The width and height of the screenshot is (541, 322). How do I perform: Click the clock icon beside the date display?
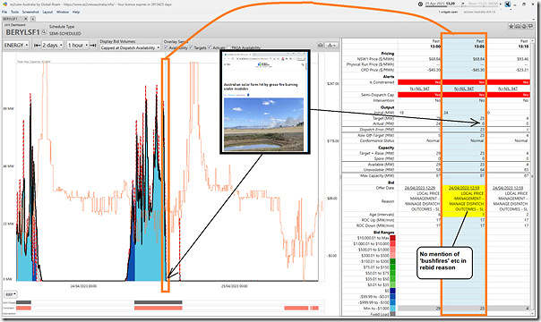420,4
